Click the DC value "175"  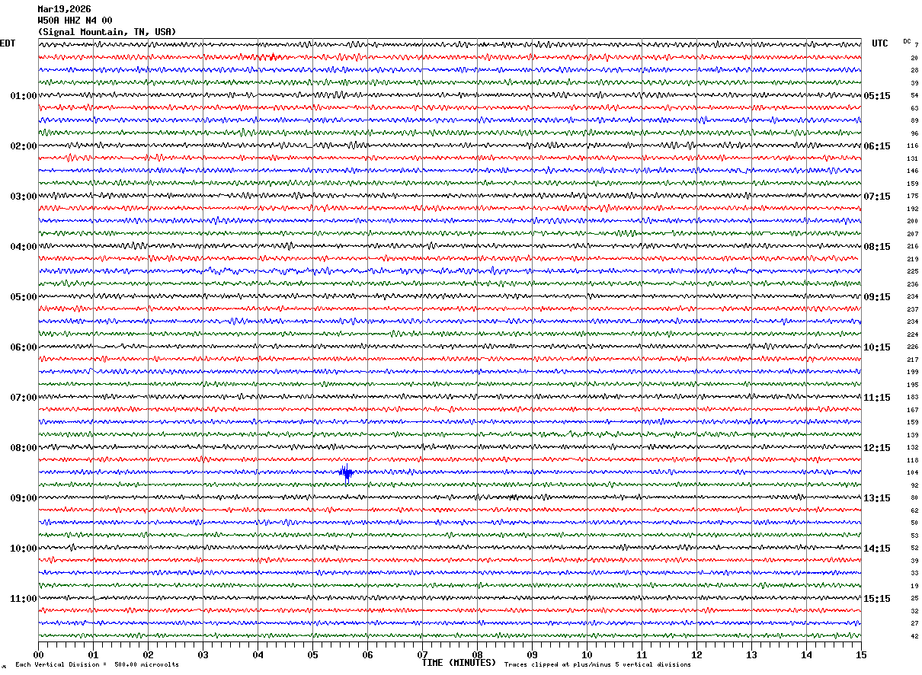pos(913,197)
